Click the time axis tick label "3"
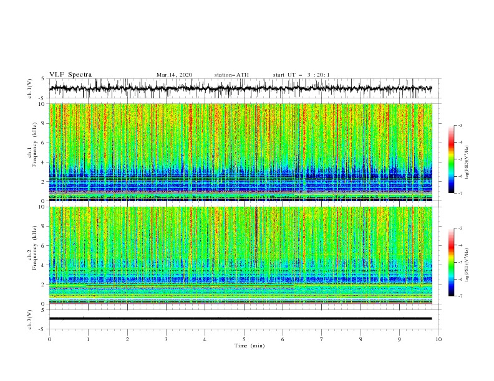Screen dimensions: 494x381 click(166, 339)
